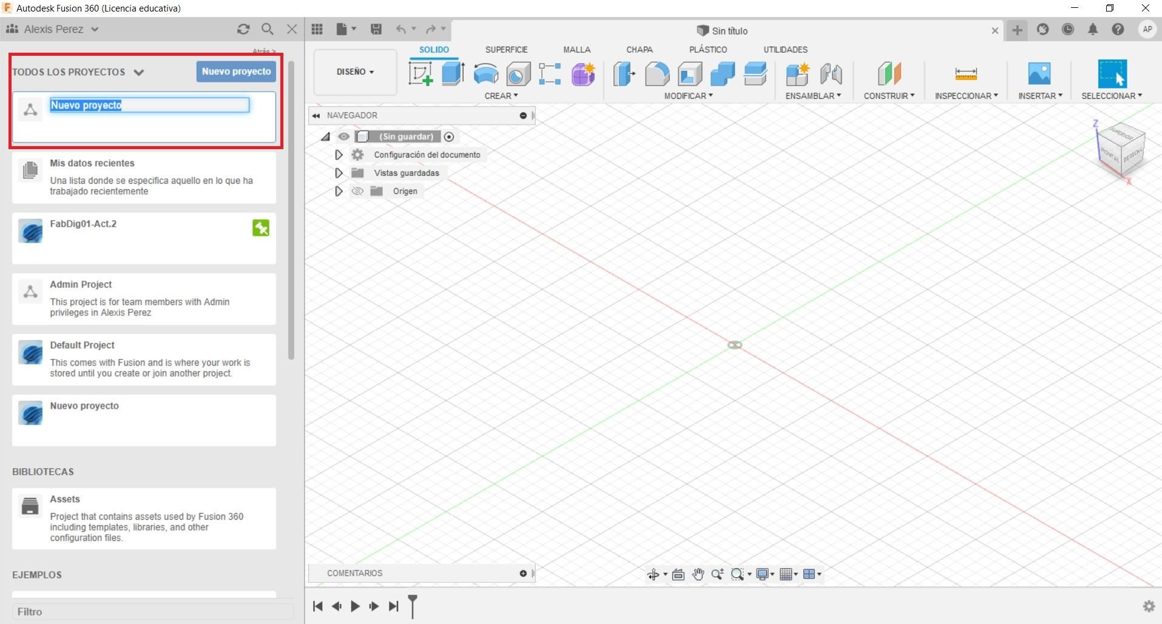Screen dimensions: 1162x624
Task: Select the Construct plane tool
Action: 889,74
